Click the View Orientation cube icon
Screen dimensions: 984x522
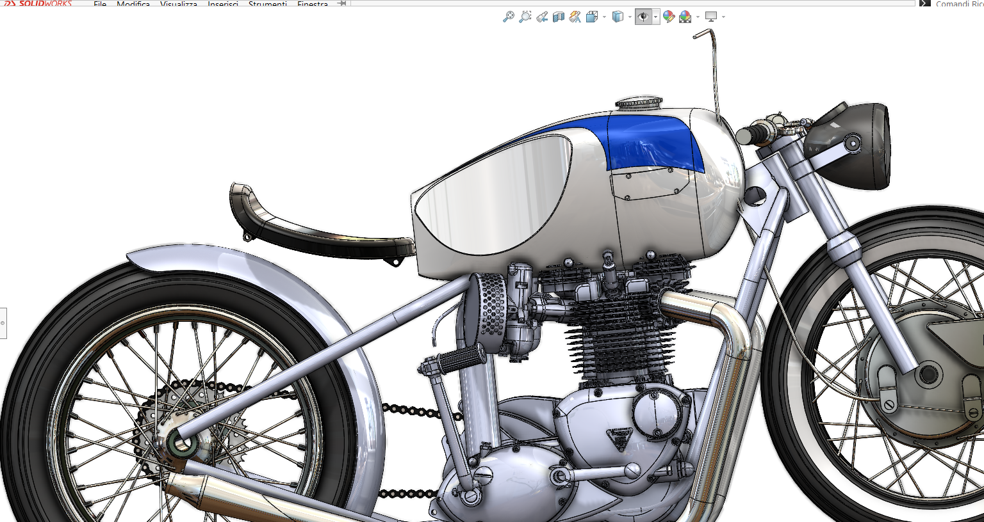pyautogui.click(x=592, y=17)
